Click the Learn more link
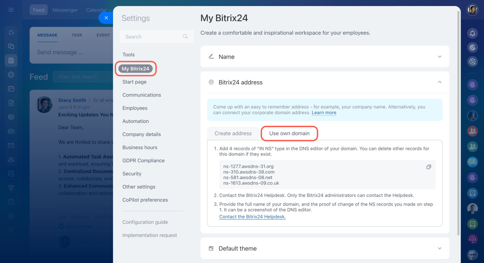This screenshot has width=484, height=263. click(324, 113)
